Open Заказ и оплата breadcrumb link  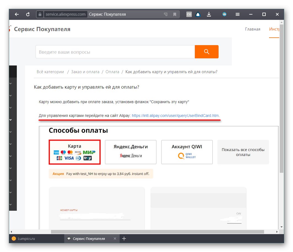[x=85, y=72]
